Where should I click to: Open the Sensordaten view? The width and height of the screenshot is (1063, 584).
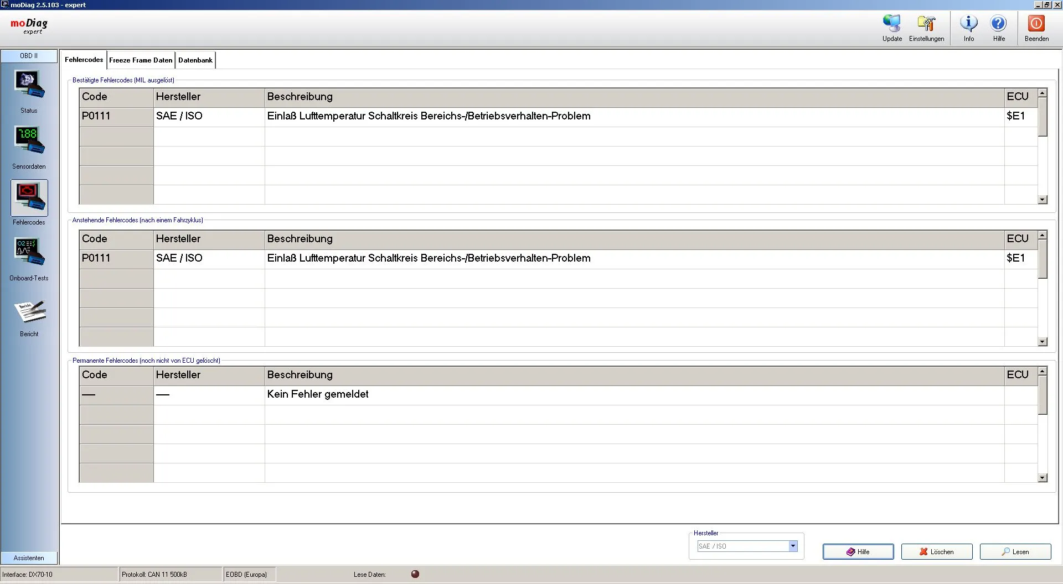coord(29,142)
